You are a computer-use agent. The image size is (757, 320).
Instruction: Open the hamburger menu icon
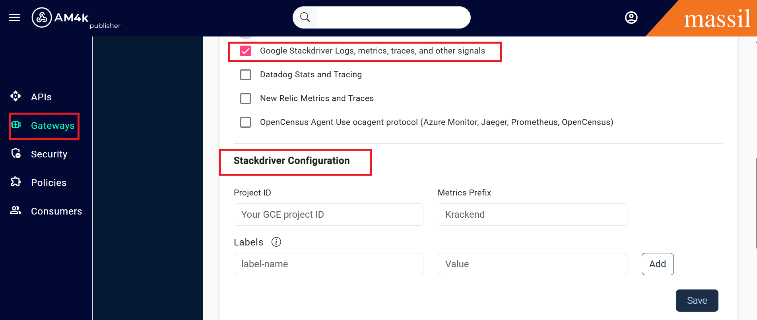click(14, 17)
